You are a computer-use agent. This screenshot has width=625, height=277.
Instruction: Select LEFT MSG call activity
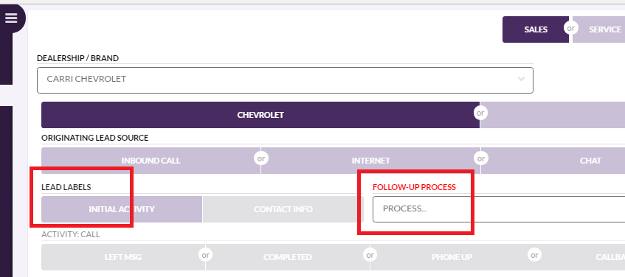[x=123, y=257]
